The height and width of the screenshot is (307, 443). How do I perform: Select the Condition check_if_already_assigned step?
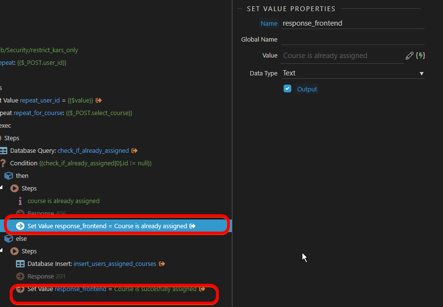pos(81,163)
